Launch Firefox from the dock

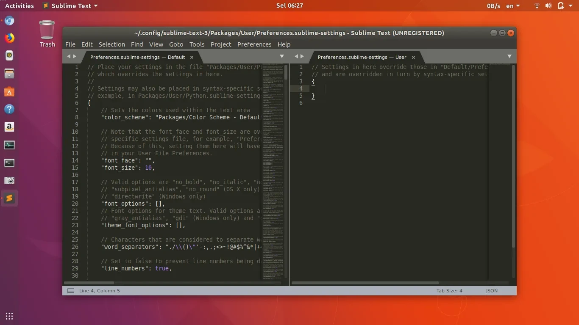click(x=9, y=38)
